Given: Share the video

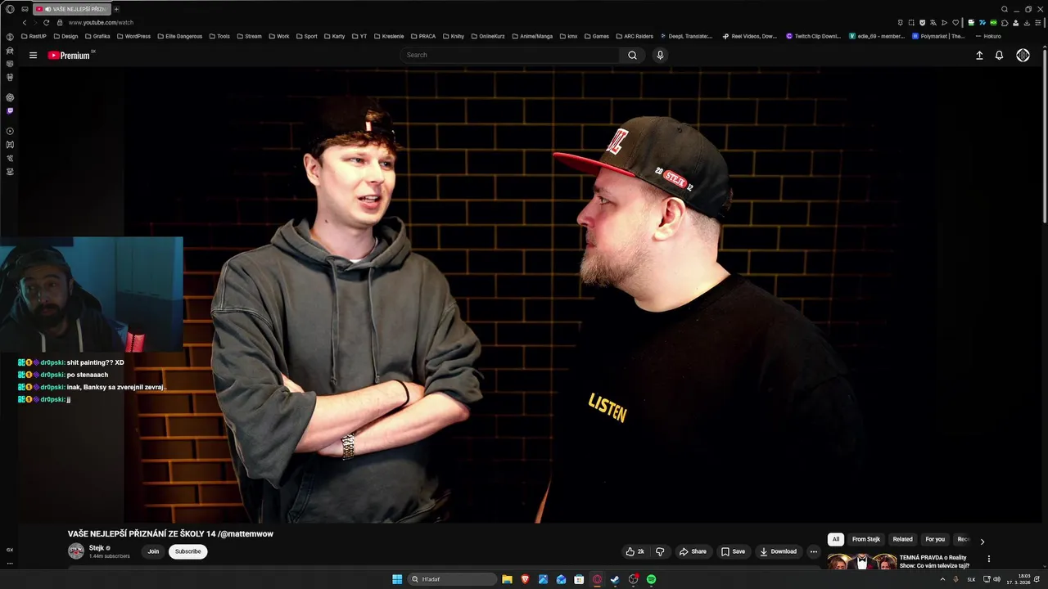Looking at the screenshot, I should [x=693, y=551].
